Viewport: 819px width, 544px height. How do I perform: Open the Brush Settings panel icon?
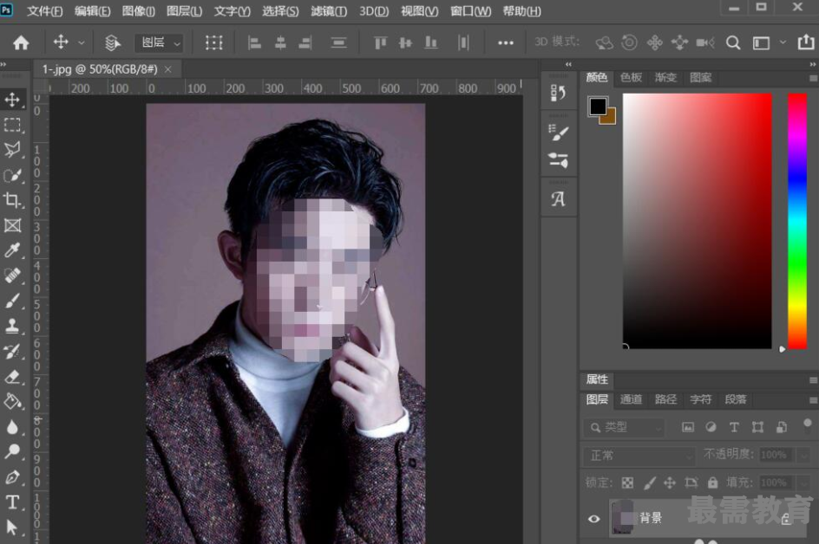[x=558, y=132]
